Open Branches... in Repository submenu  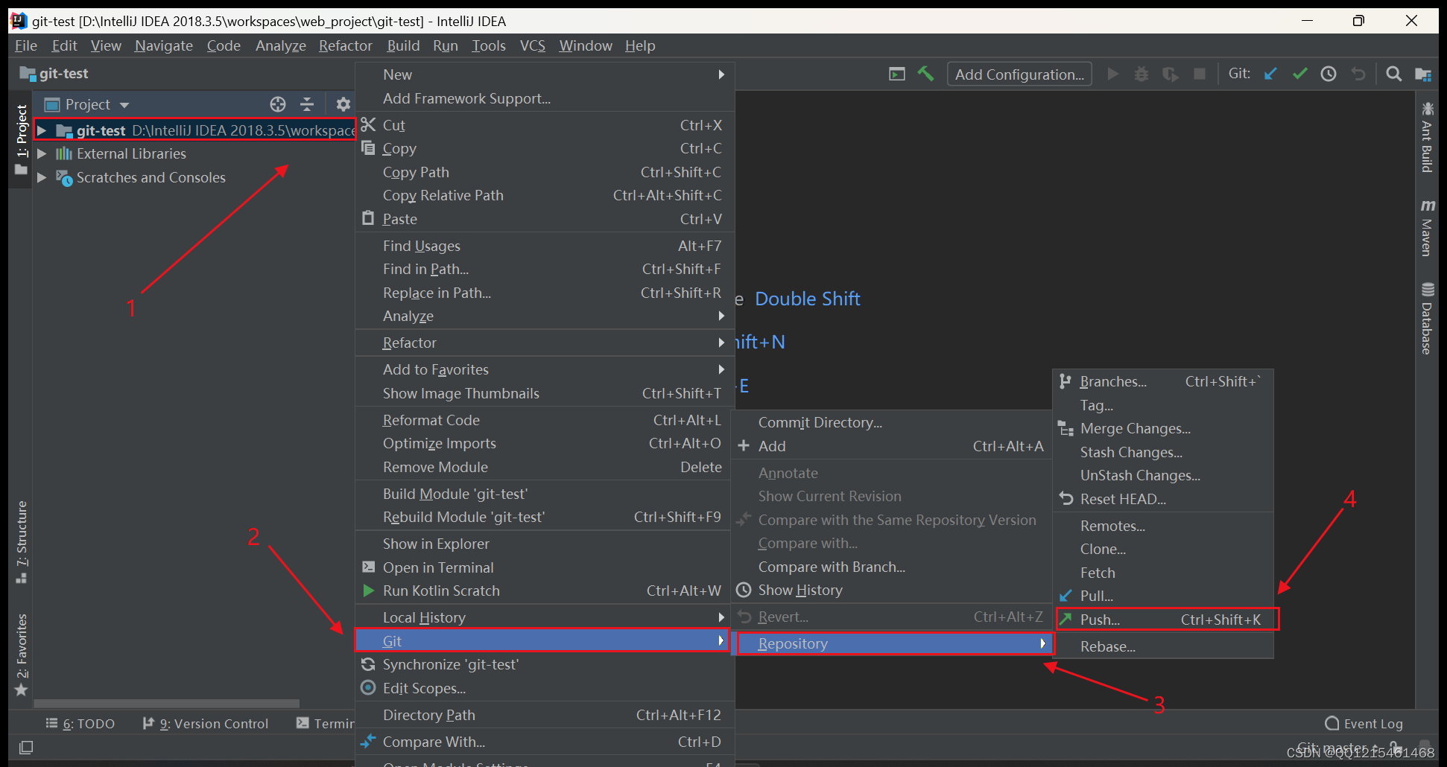pos(1162,381)
